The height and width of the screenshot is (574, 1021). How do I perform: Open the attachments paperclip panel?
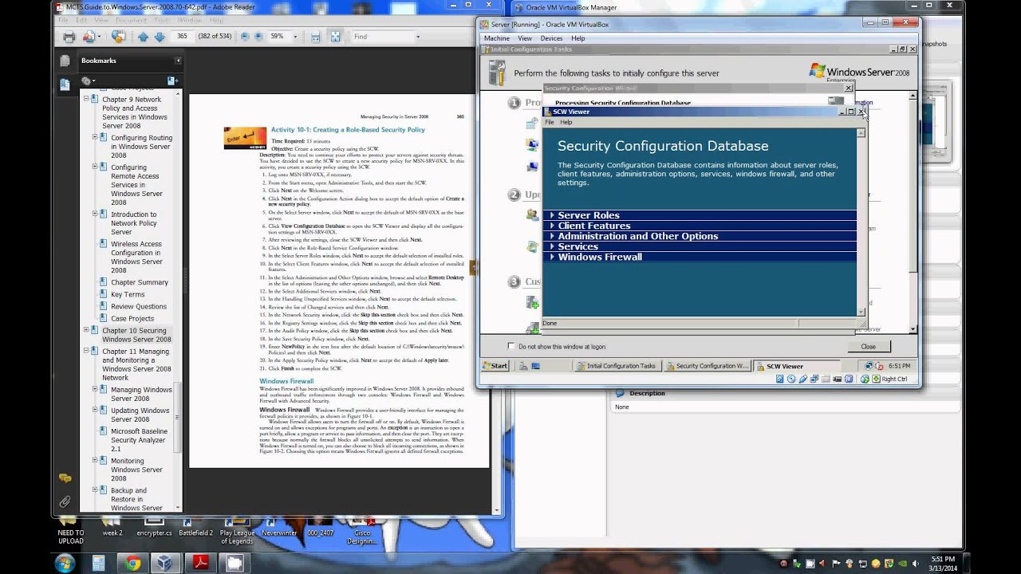point(65,501)
